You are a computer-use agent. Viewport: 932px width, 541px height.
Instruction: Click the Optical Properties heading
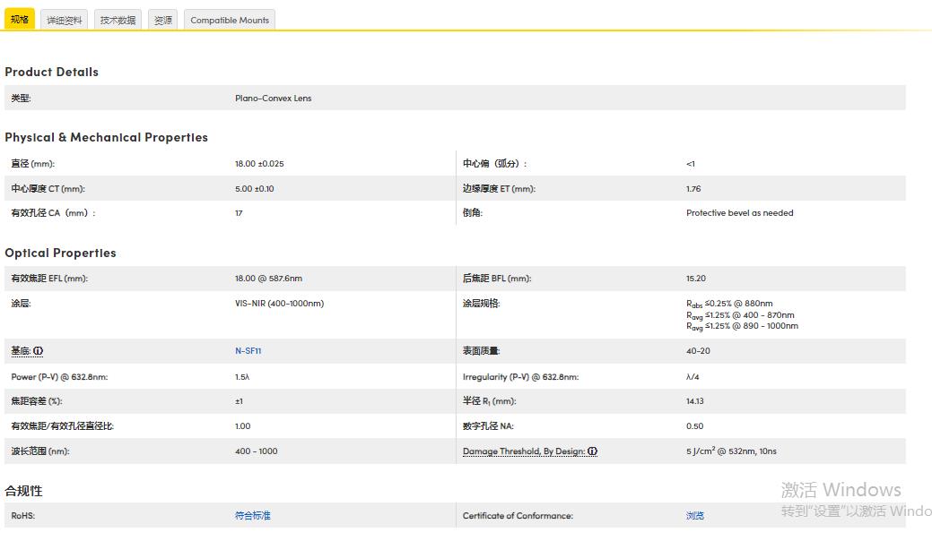(60, 253)
